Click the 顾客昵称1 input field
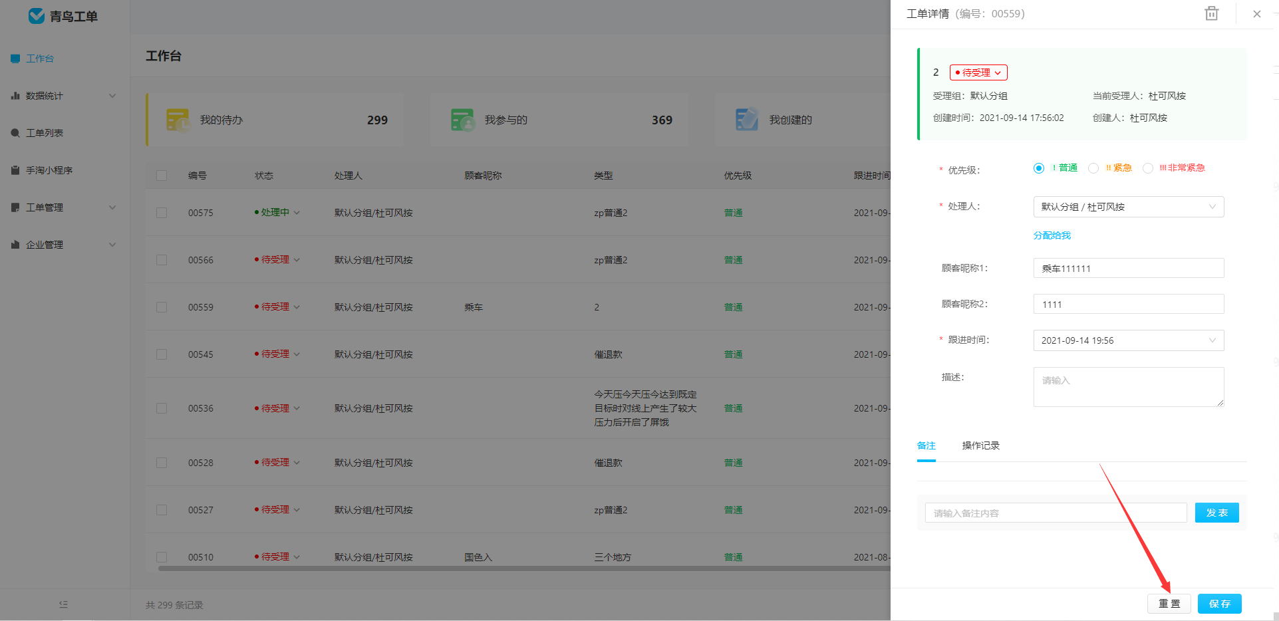The image size is (1279, 621). [1129, 268]
